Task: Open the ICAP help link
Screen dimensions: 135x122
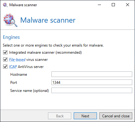Action: [13, 67]
